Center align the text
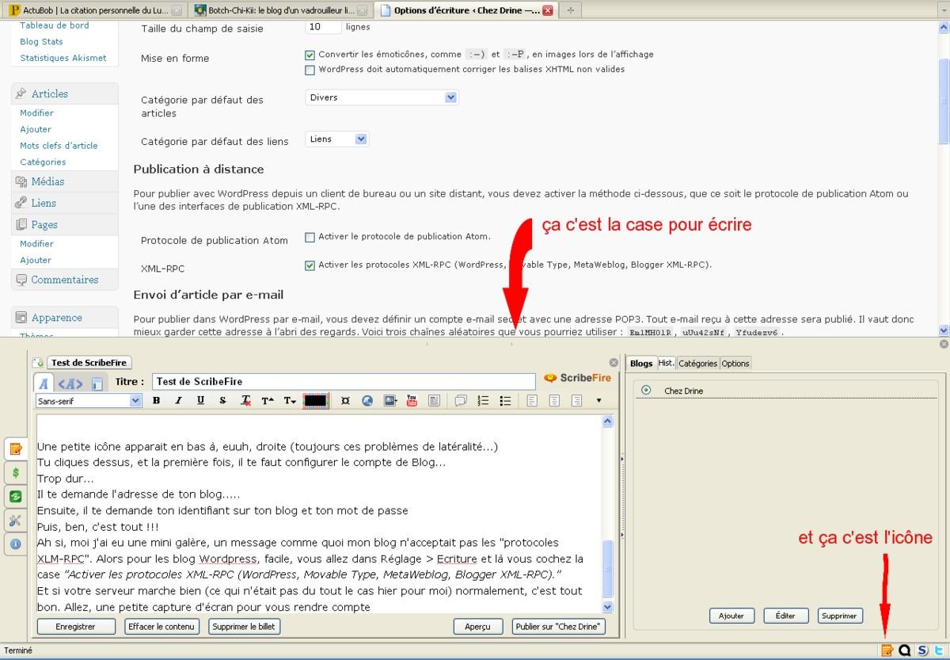The width and height of the screenshot is (950, 660). (x=554, y=401)
